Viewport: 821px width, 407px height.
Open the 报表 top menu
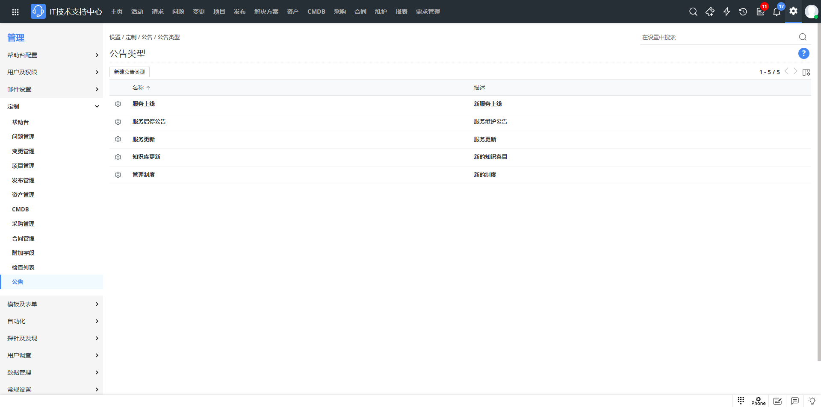point(402,12)
